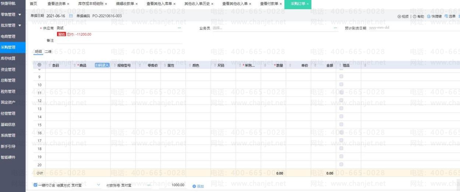Open 库存核算 in the sidebar
This screenshot has width=460, height=192.
(x=8, y=58)
